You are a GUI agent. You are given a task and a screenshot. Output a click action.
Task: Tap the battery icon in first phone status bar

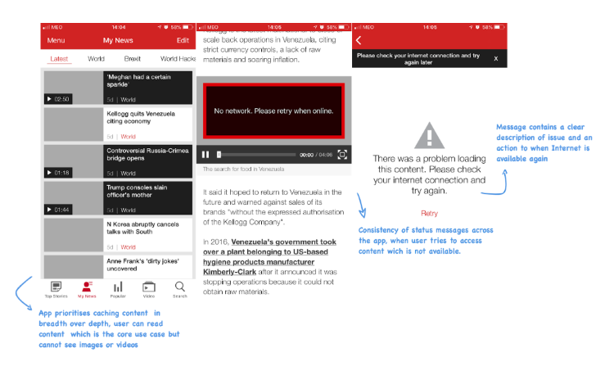click(x=188, y=27)
